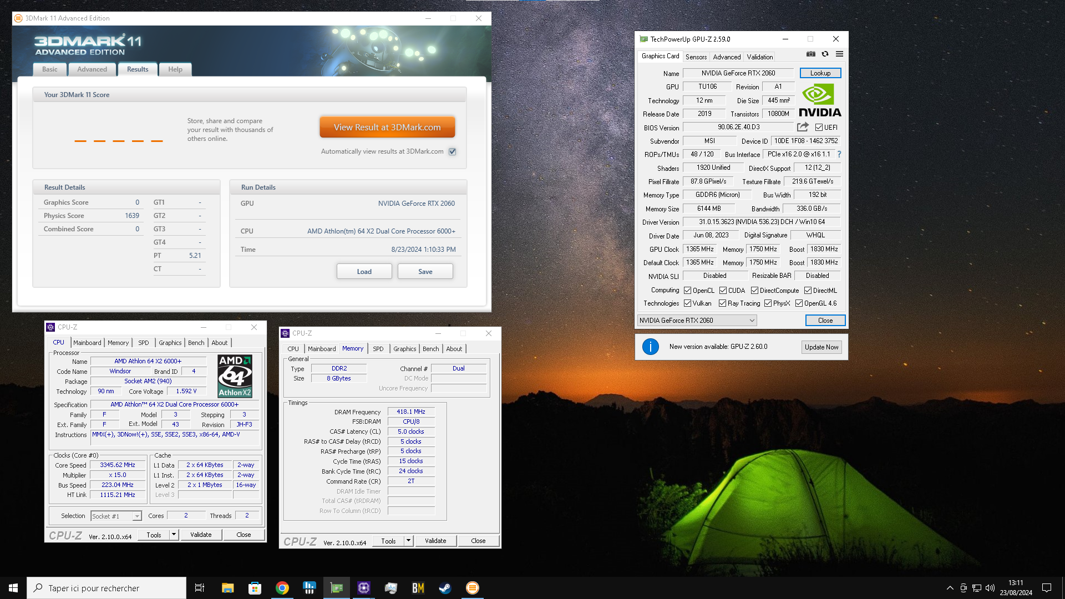Click Validate in the left CPU-Z window
The width and height of the screenshot is (1065, 599).
tap(201, 535)
